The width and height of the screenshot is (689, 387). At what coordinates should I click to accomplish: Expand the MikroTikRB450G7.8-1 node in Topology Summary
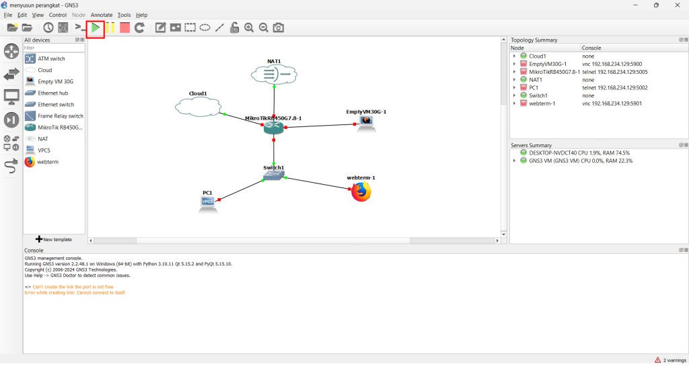pos(515,72)
